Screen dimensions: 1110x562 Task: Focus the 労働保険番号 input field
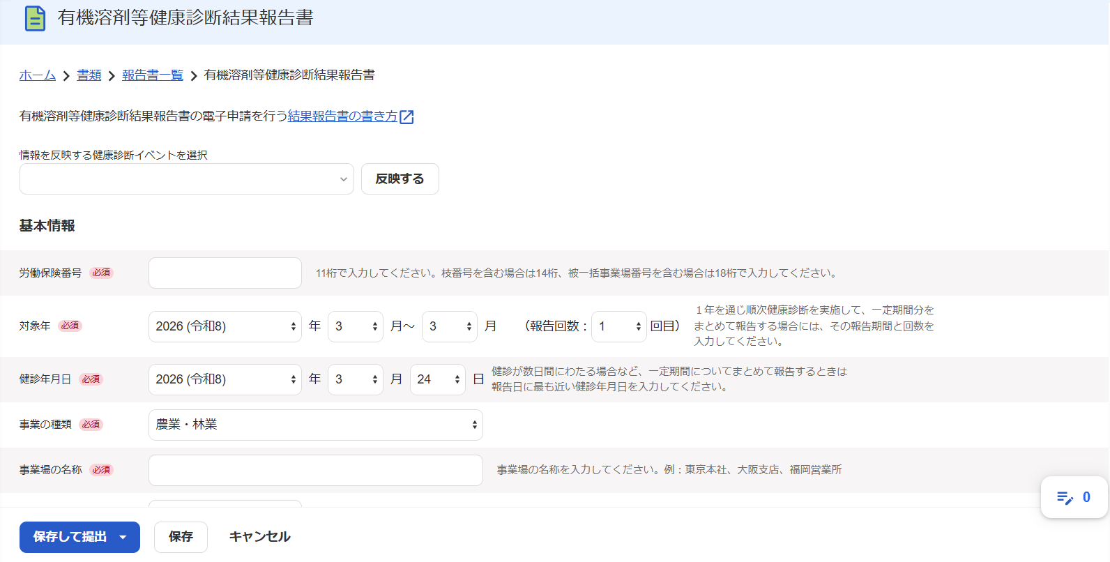(x=225, y=273)
